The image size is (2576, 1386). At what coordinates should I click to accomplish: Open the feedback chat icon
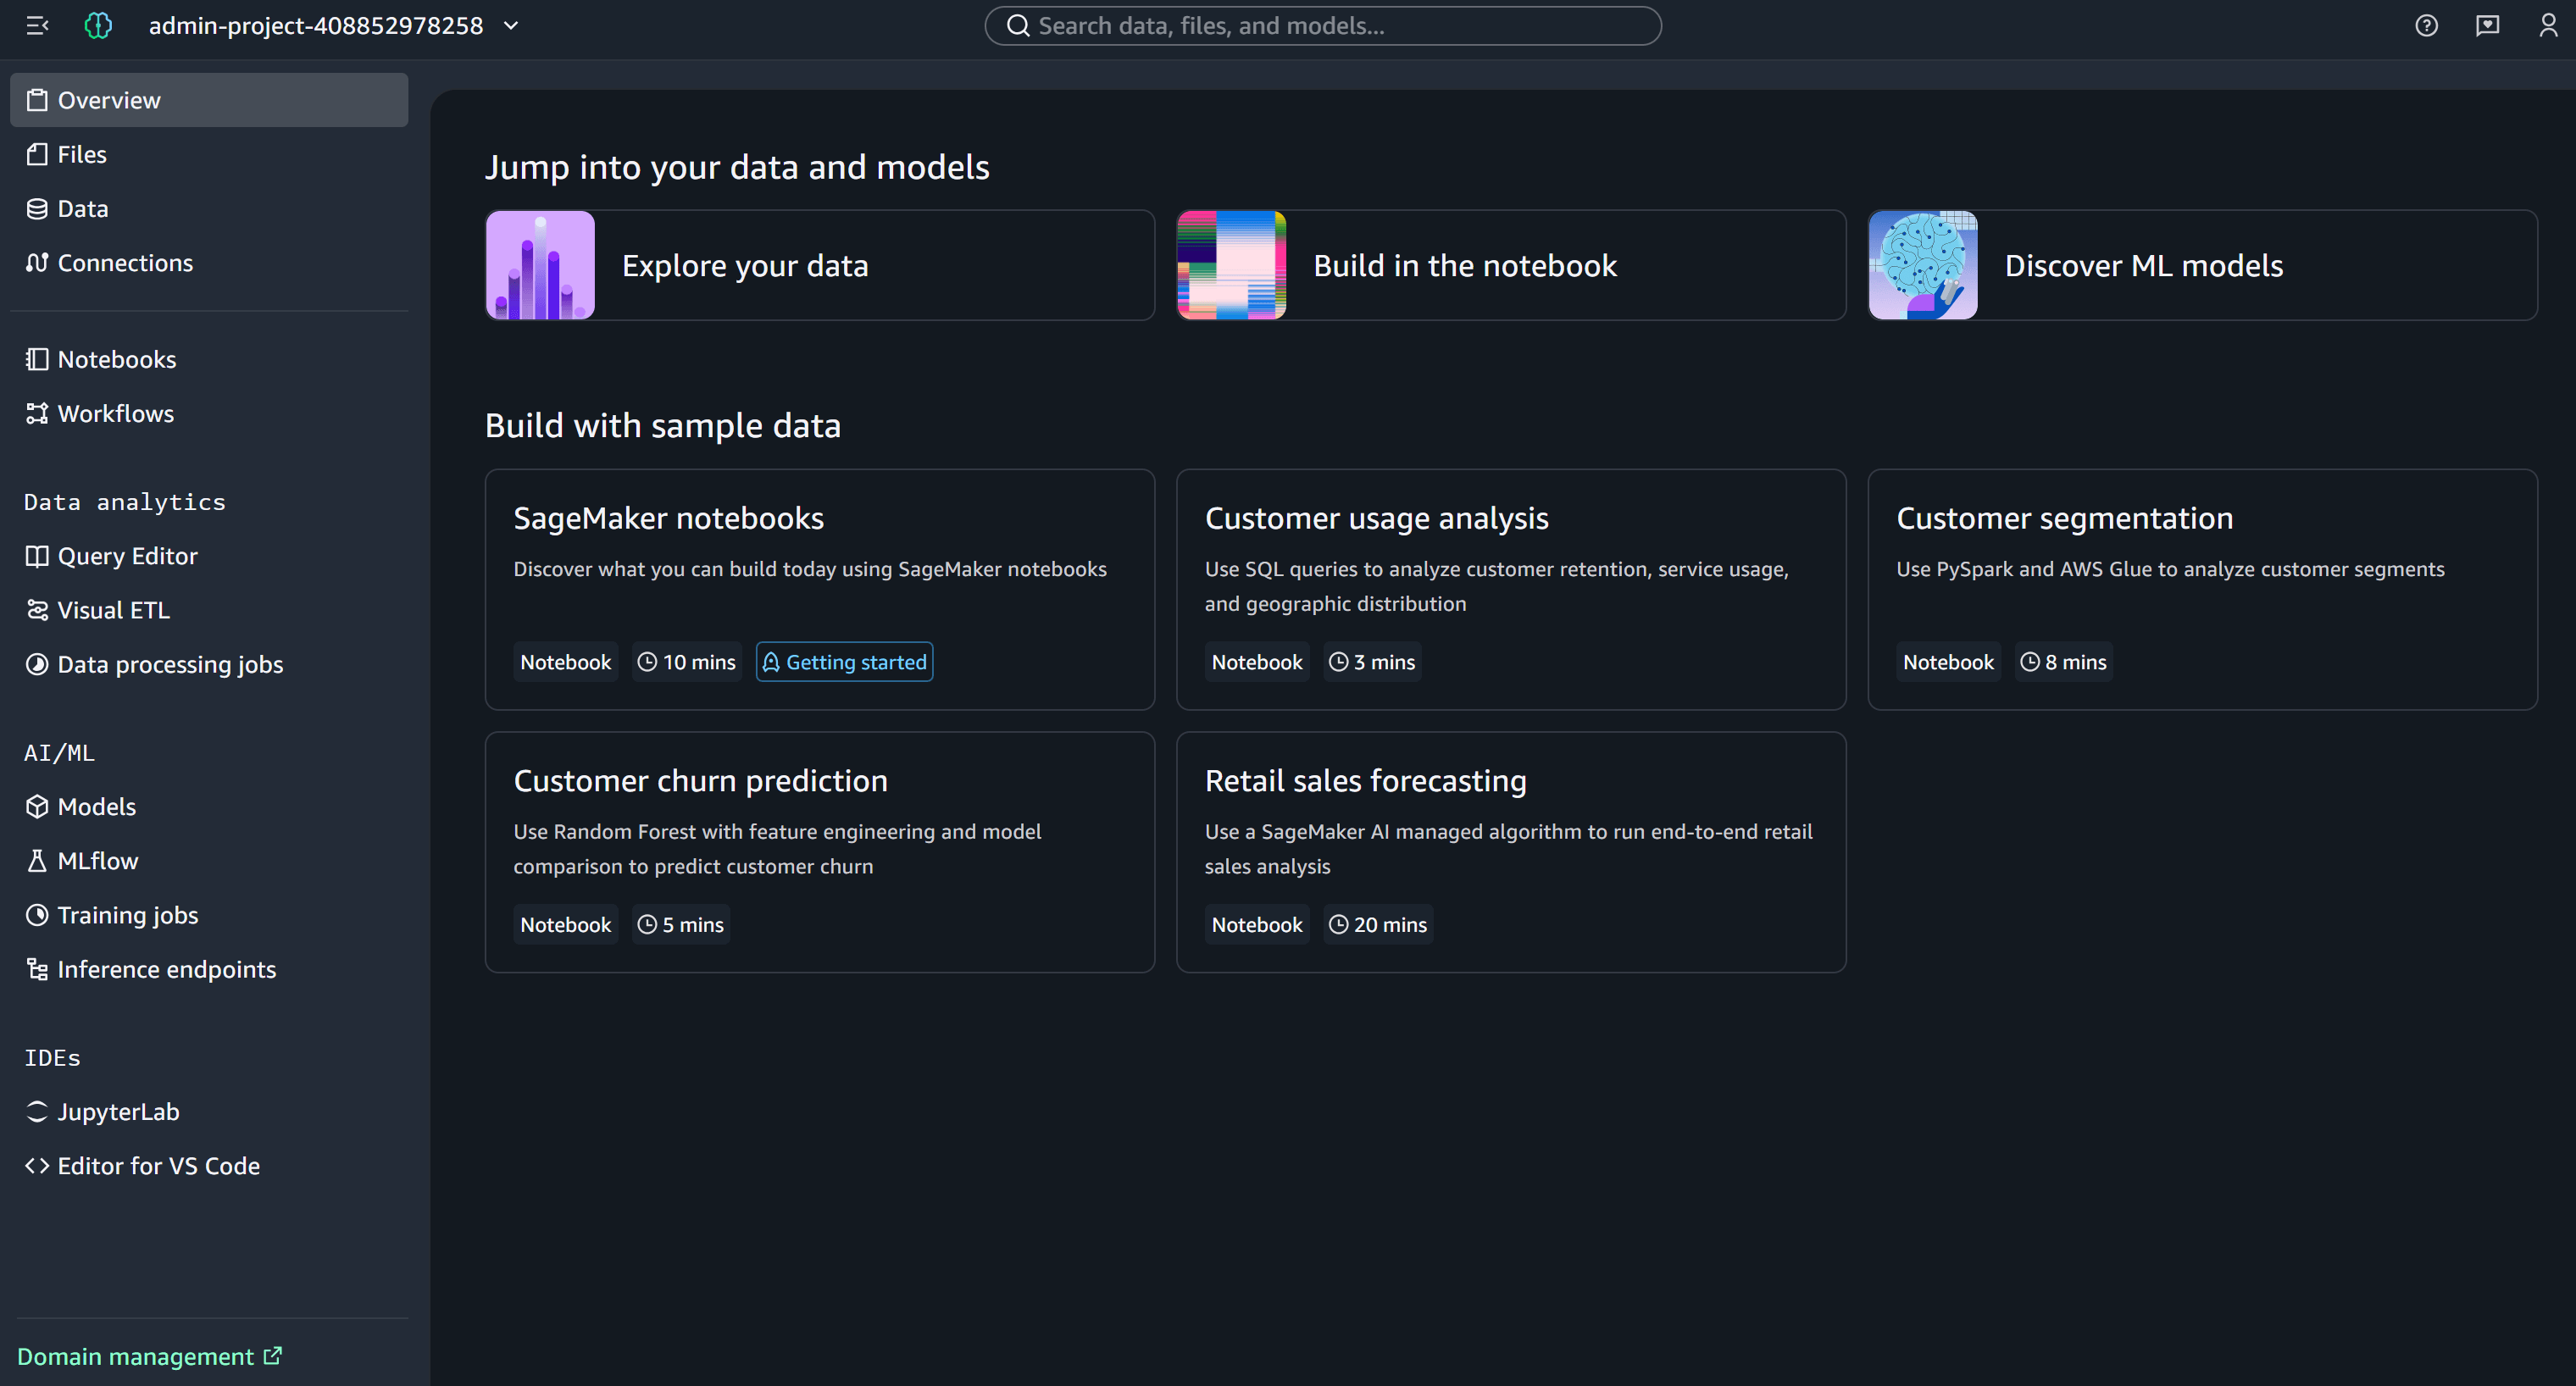(2487, 26)
